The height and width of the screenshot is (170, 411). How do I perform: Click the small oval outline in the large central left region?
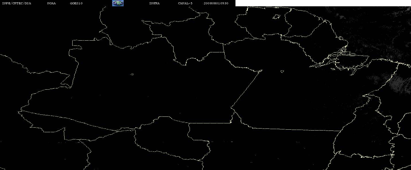pos(132,74)
